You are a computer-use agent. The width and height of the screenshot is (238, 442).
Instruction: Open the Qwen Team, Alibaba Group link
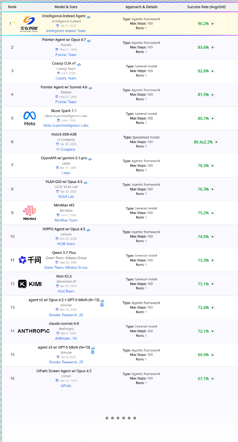coord(66,267)
